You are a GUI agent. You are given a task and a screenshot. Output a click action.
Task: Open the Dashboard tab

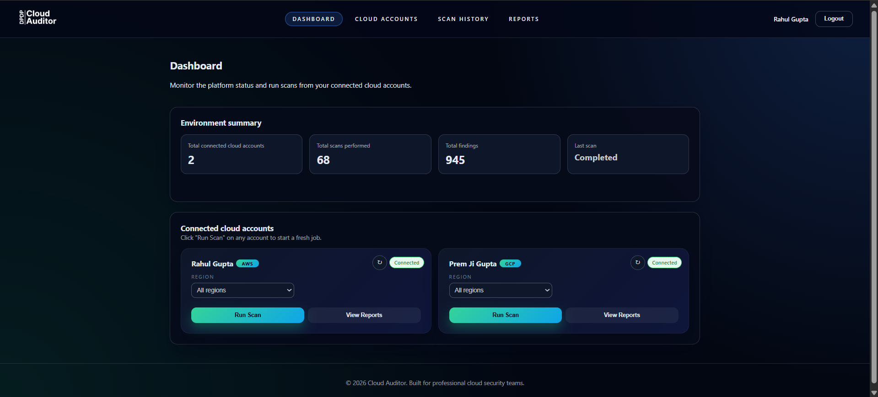coord(314,19)
